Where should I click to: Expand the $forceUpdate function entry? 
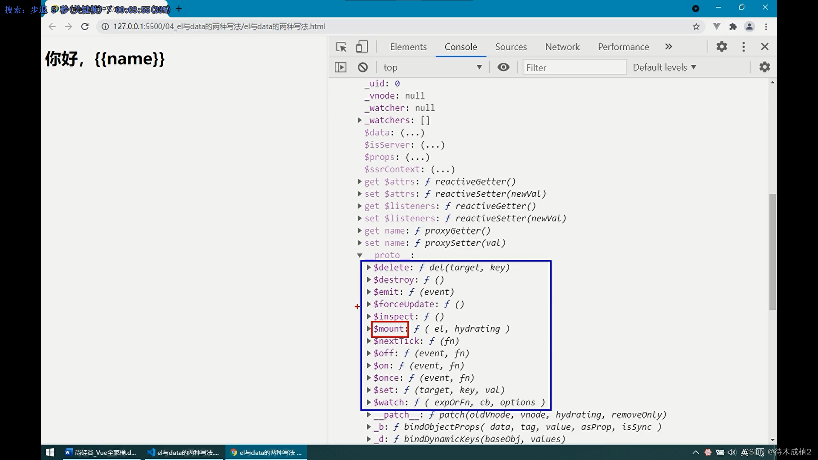click(x=369, y=305)
